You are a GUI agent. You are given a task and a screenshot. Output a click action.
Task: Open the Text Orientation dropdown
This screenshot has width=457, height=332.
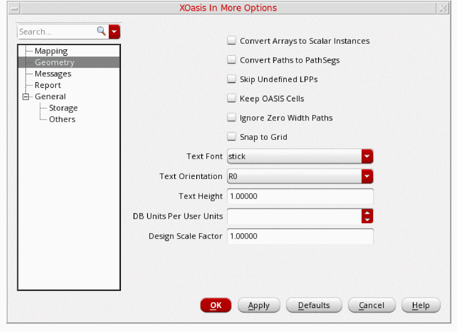click(x=367, y=176)
